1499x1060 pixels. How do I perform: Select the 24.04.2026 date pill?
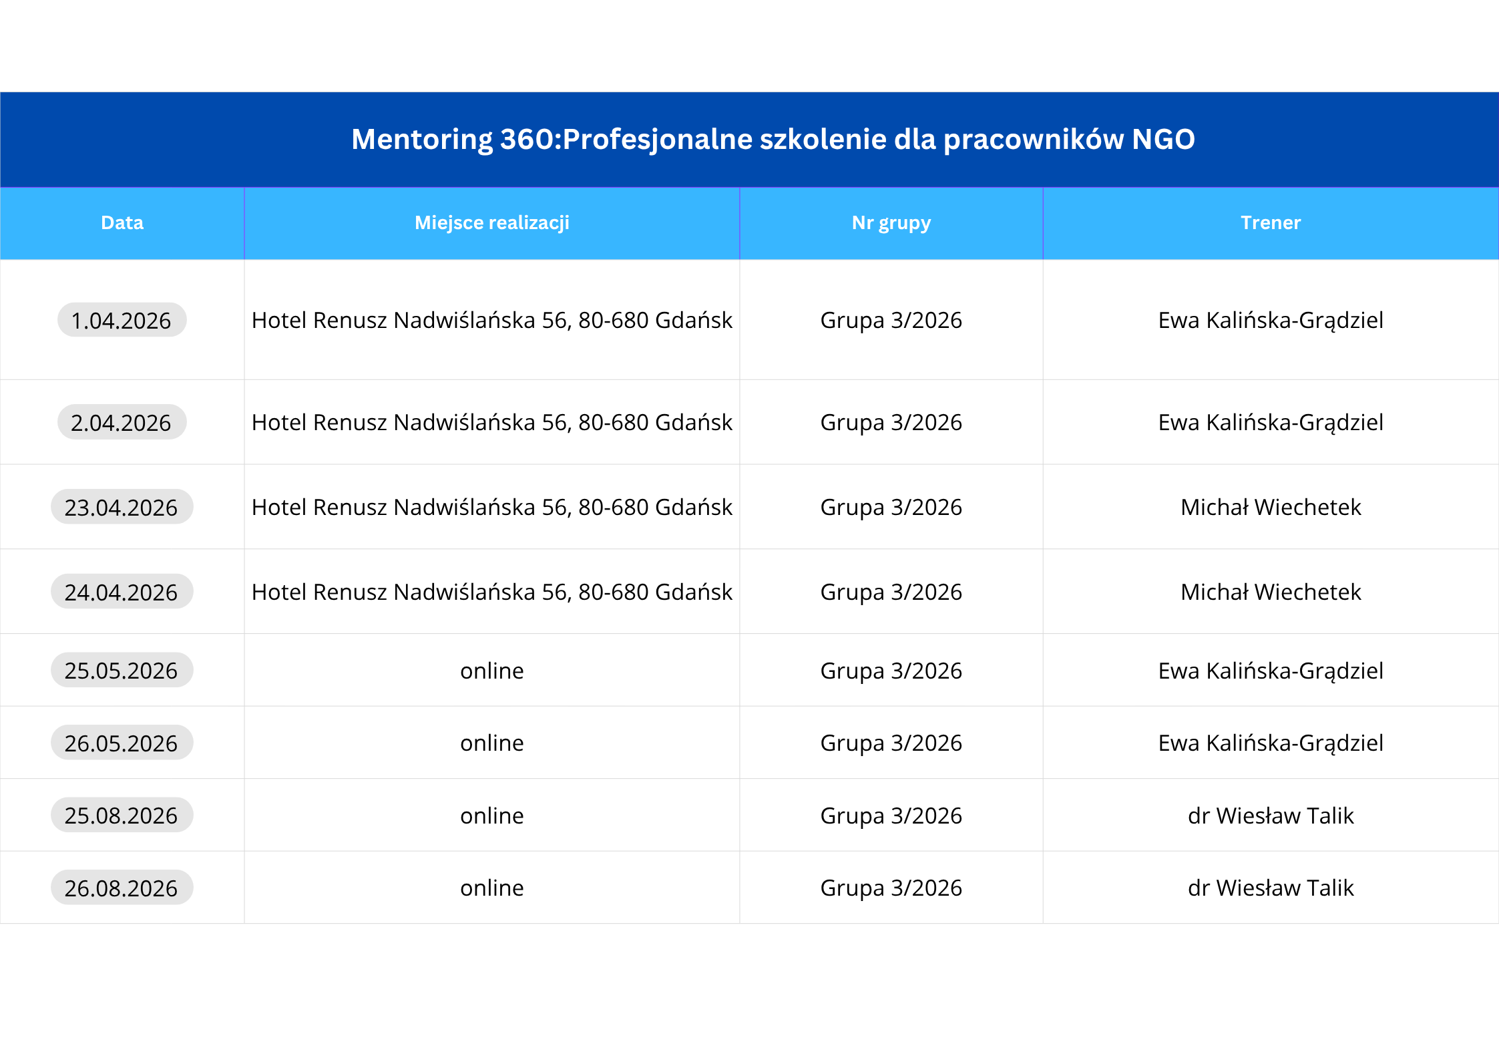pyautogui.click(x=122, y=592)
